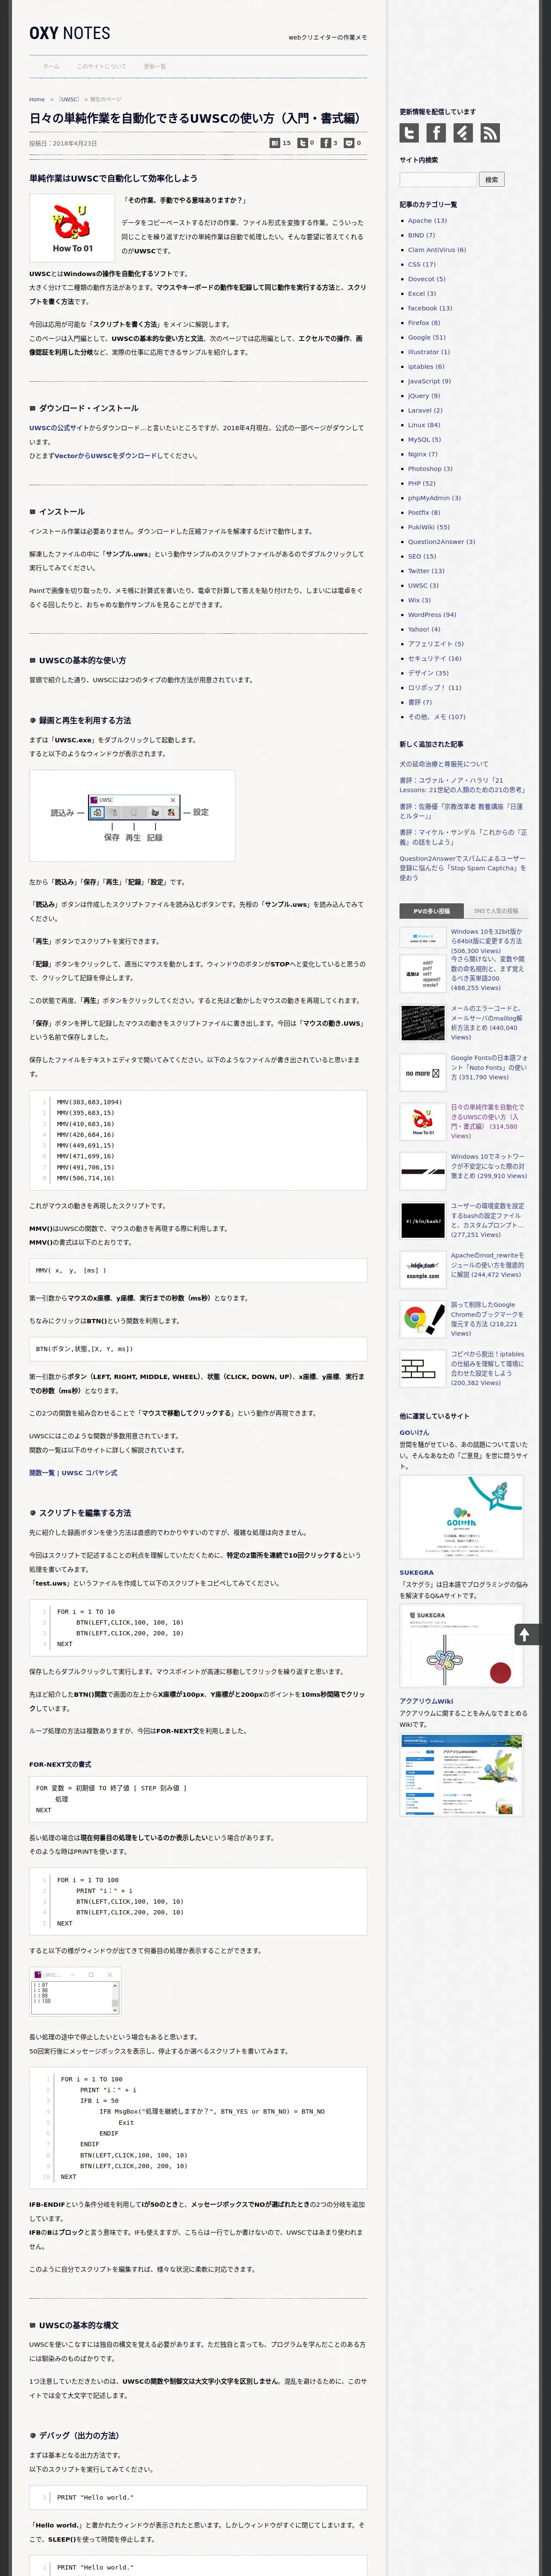Open the Linux (84) category
The height and width of the screenshot is (2576, 551).
click(x=424, y=425)
